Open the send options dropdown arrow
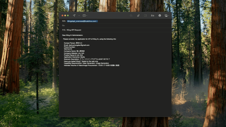226x127 pixels. tap(79, 16)
